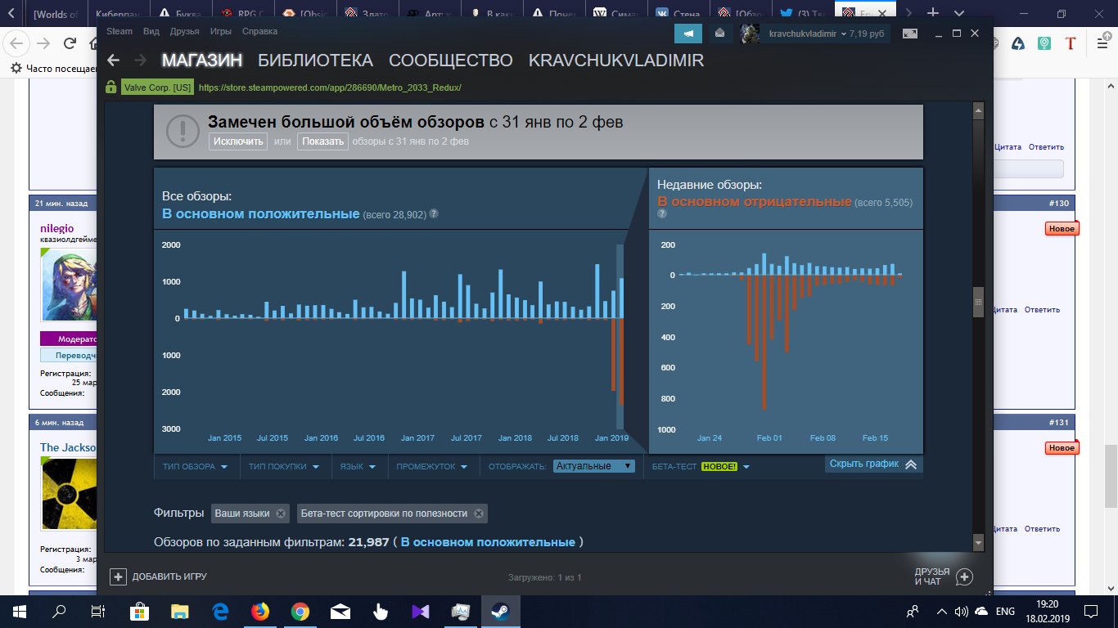This screenshot has width=1118, height=628.
Task: Open the Mail app on the taskbar
Action: coord(340,611)
